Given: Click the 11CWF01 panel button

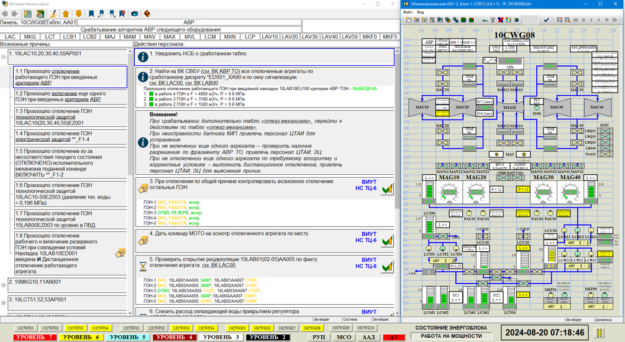Looking at the screenshot, I should pyautogui.click(x=25, y=328).
